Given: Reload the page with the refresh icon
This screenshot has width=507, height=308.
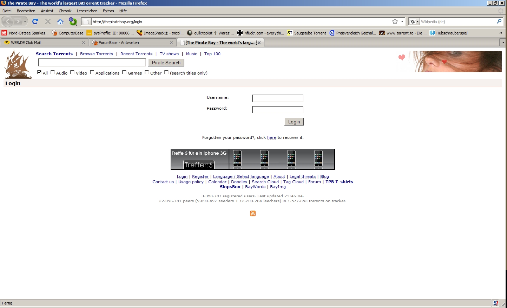Looking at the screenshot, I should coord(35,21).
